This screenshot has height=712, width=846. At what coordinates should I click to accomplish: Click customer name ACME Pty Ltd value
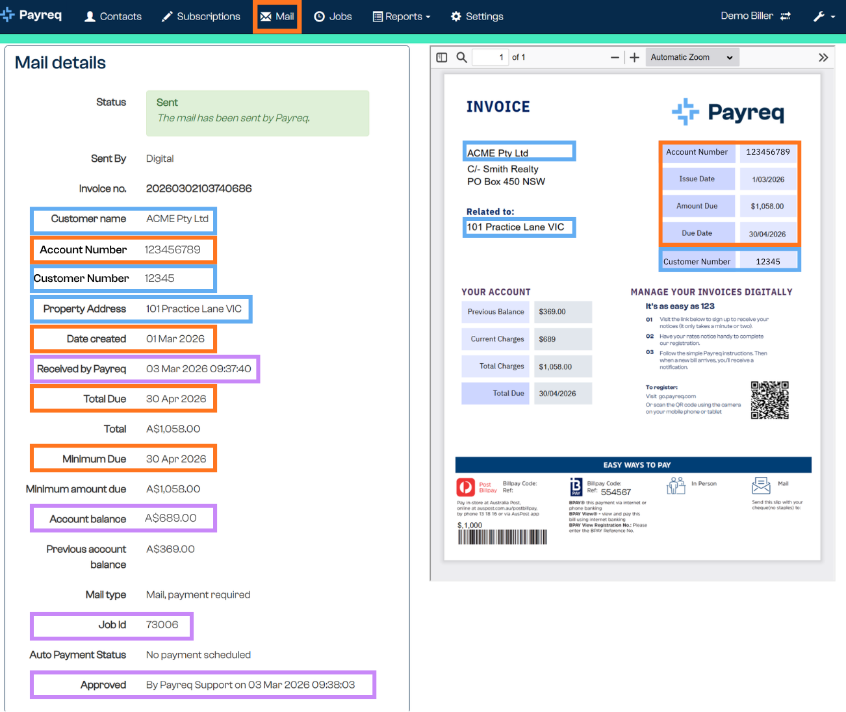point(177,219)
